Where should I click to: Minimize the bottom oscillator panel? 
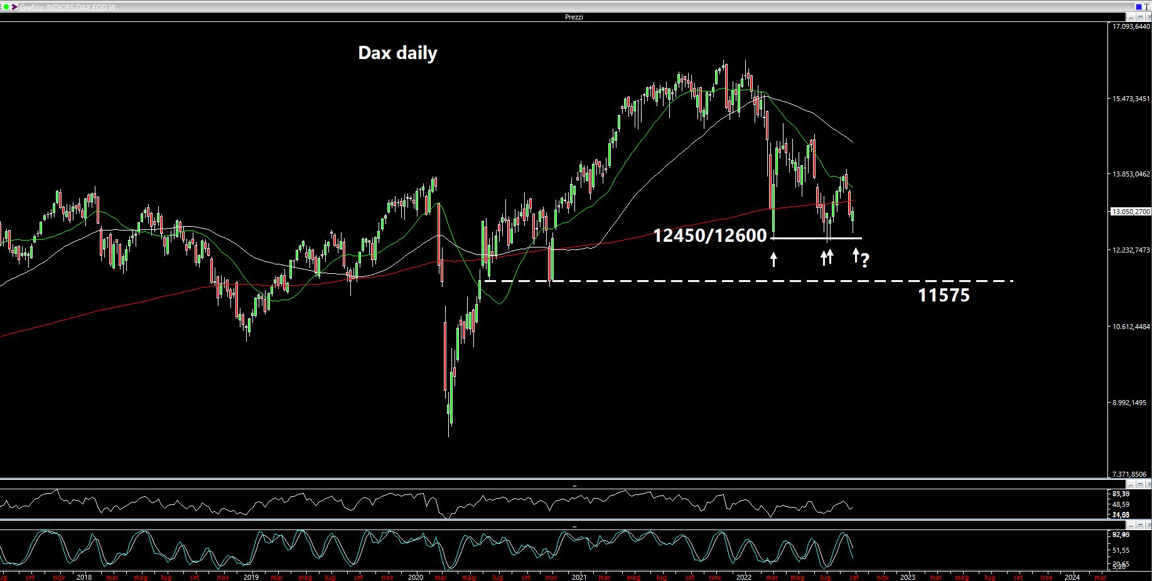[x=1131, y=525]
